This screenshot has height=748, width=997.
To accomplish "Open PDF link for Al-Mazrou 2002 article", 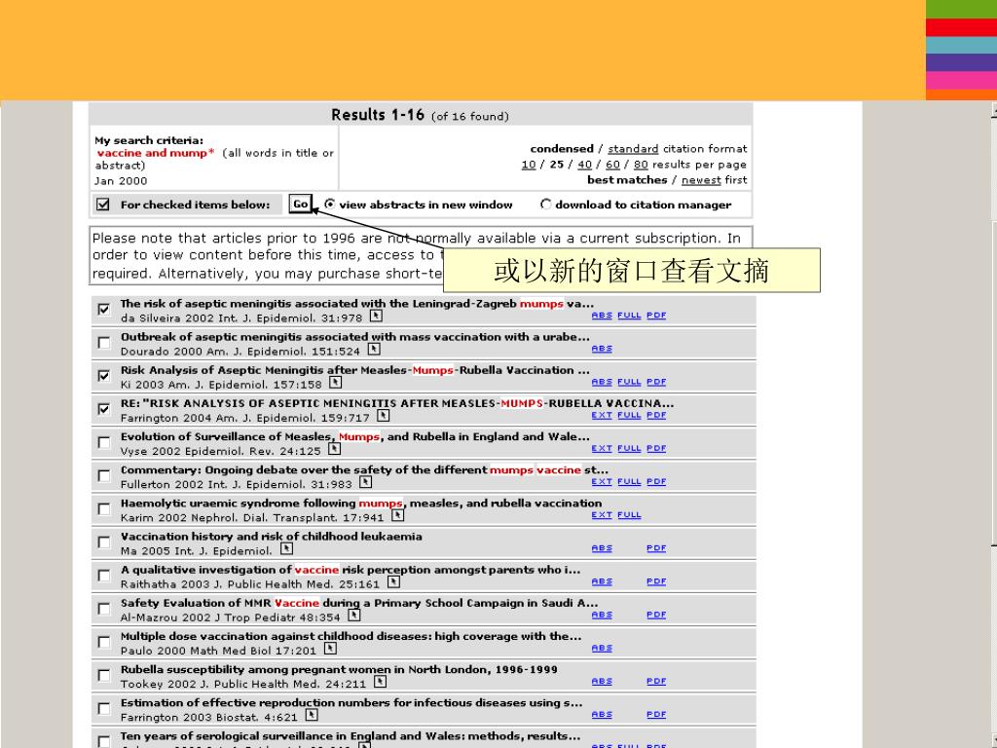I will click(x=656, y=616).
